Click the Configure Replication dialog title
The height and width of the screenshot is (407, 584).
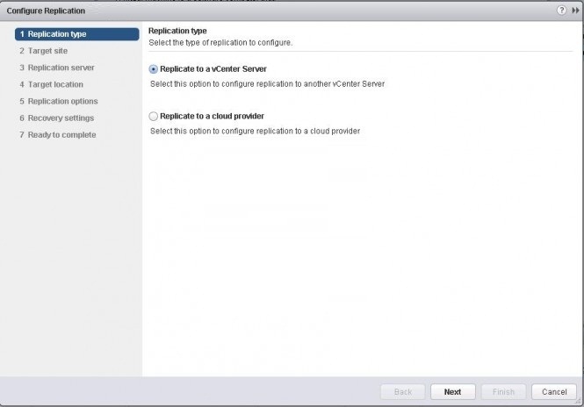click(46, 11)
